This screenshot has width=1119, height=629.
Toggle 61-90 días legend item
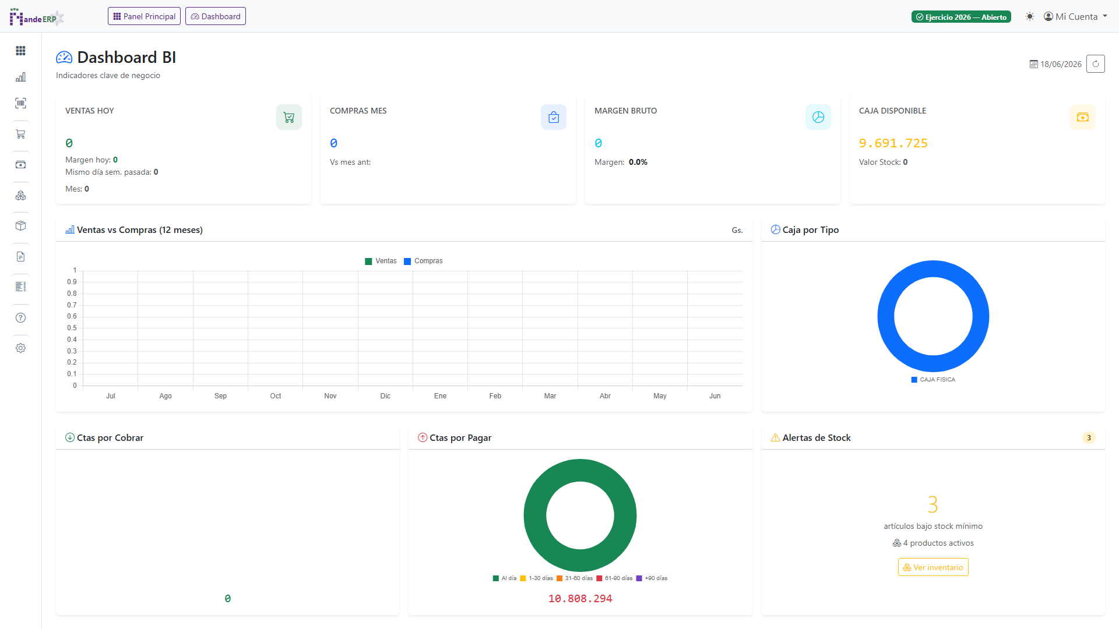pyautogui.click(x=614, y=578)
